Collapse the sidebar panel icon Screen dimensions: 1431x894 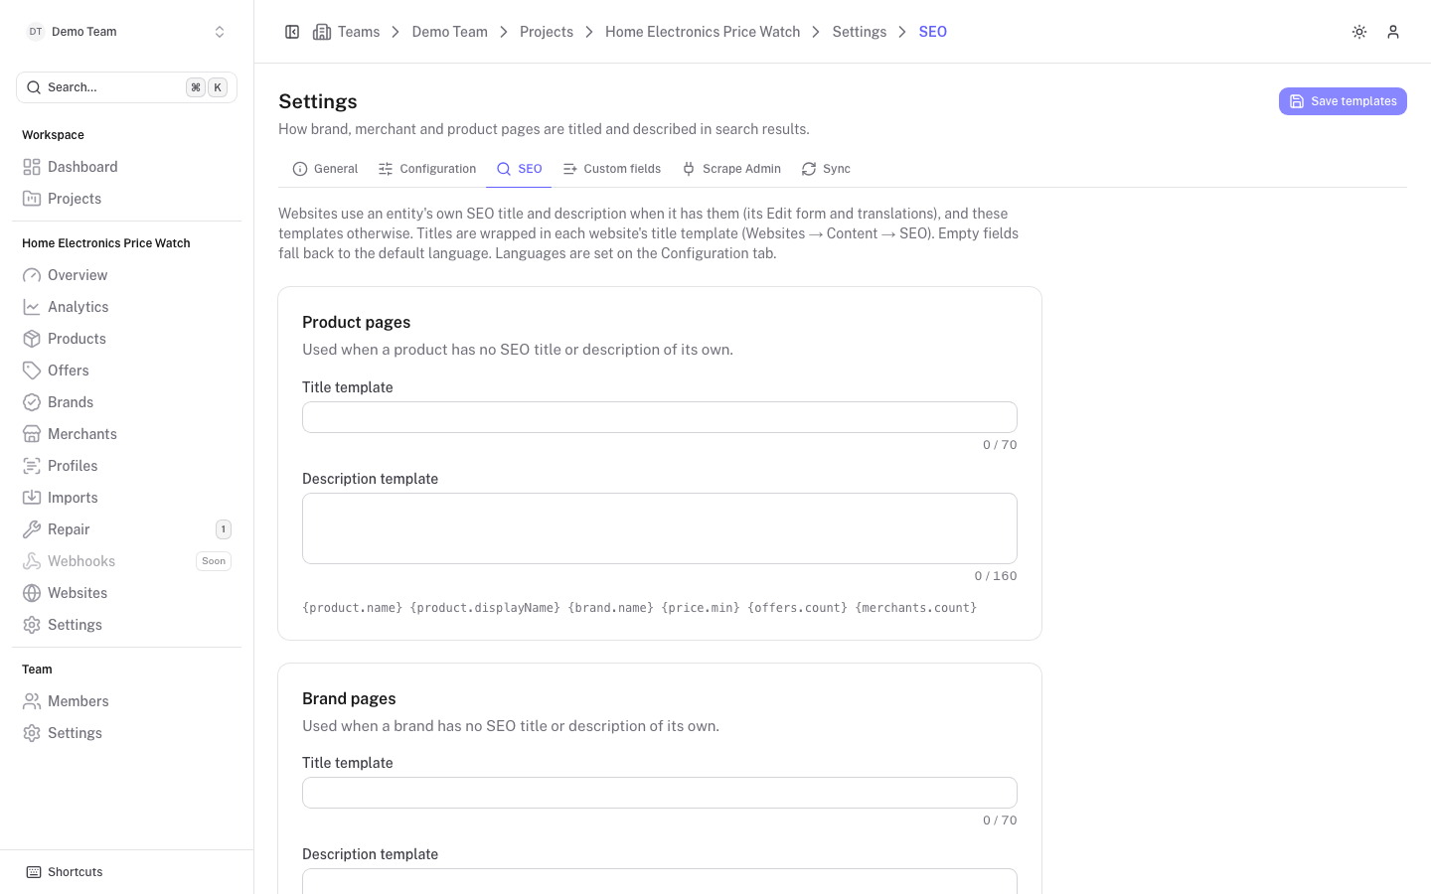[x=292, y=32]
